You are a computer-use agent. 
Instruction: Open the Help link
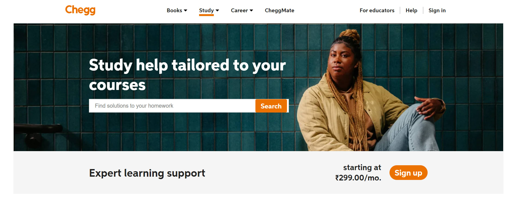(x=411, y=10)
